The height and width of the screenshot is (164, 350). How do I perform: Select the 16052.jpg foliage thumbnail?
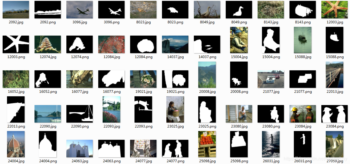pos(15,79)
